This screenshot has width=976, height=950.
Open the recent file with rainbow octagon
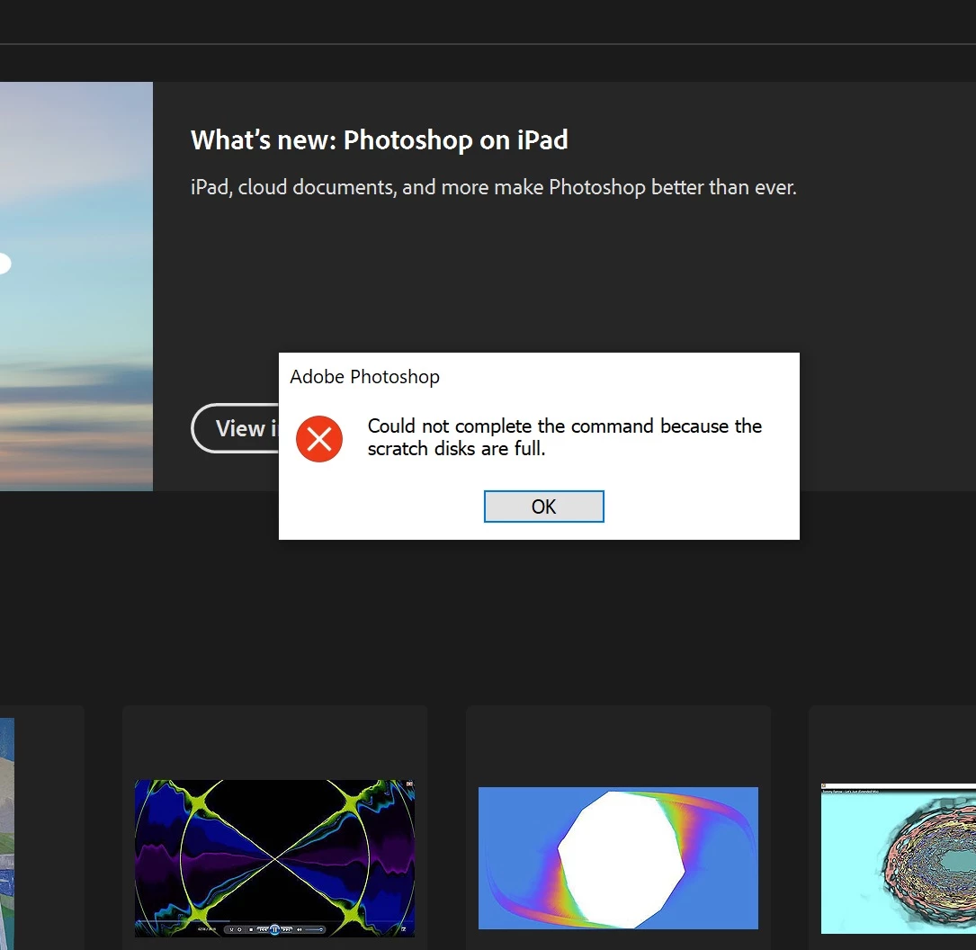tap(618, 858)
